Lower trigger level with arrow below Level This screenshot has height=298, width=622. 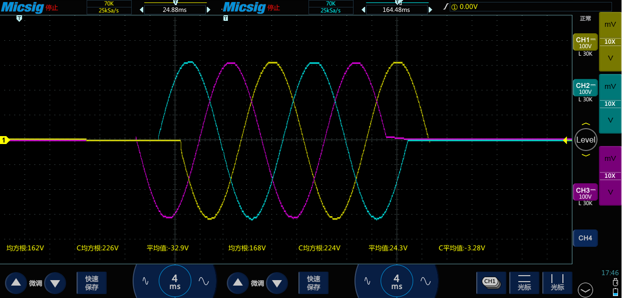(x=586, y=155)
